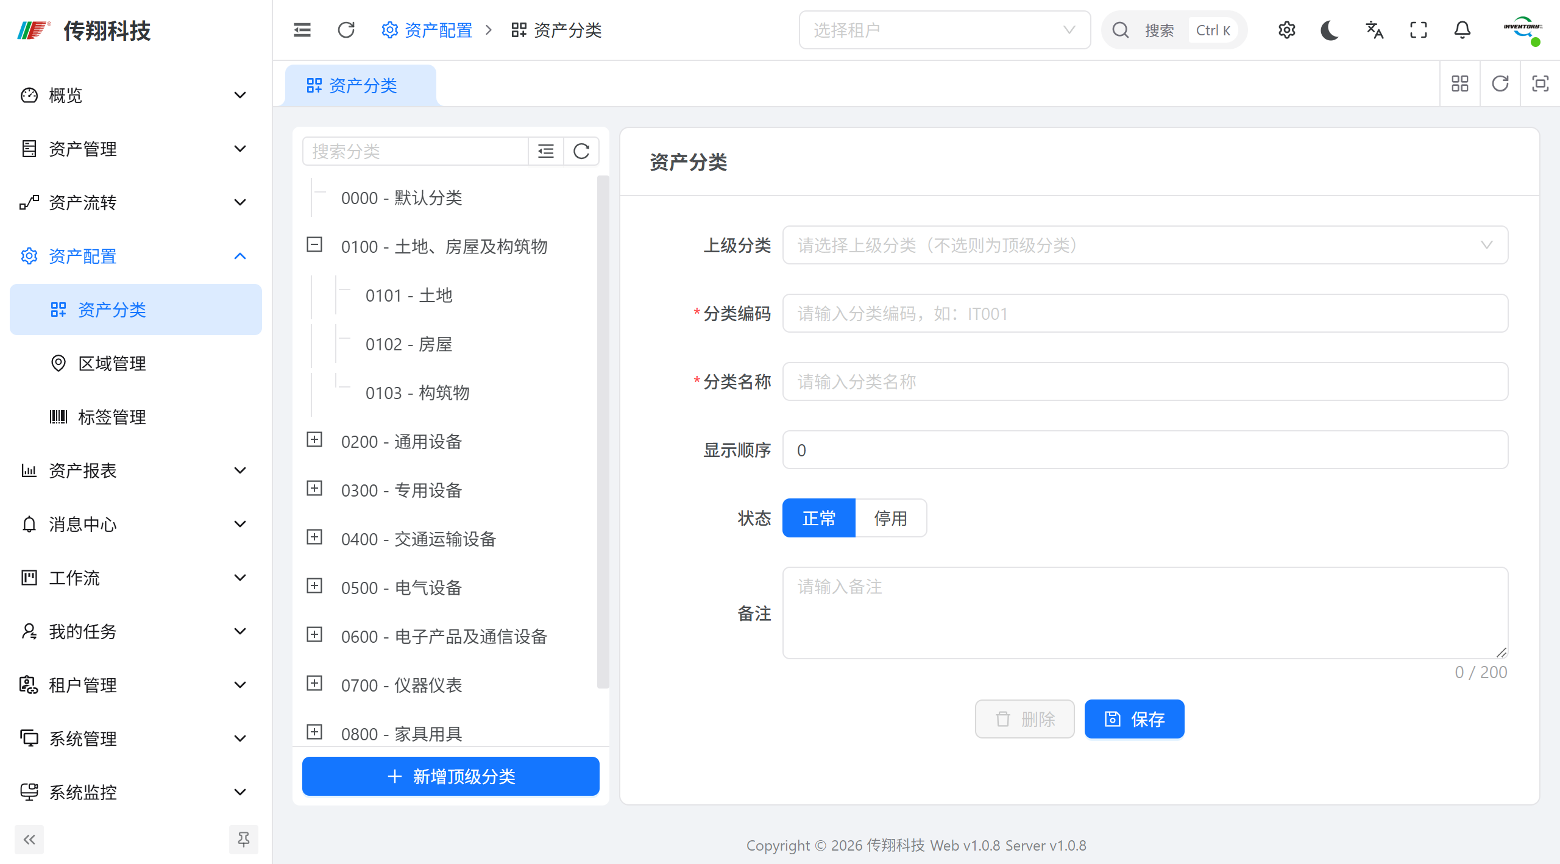Open the 选择租户 dropdown
This screenshot has width=1560, height=864.
tap(945, 30)
